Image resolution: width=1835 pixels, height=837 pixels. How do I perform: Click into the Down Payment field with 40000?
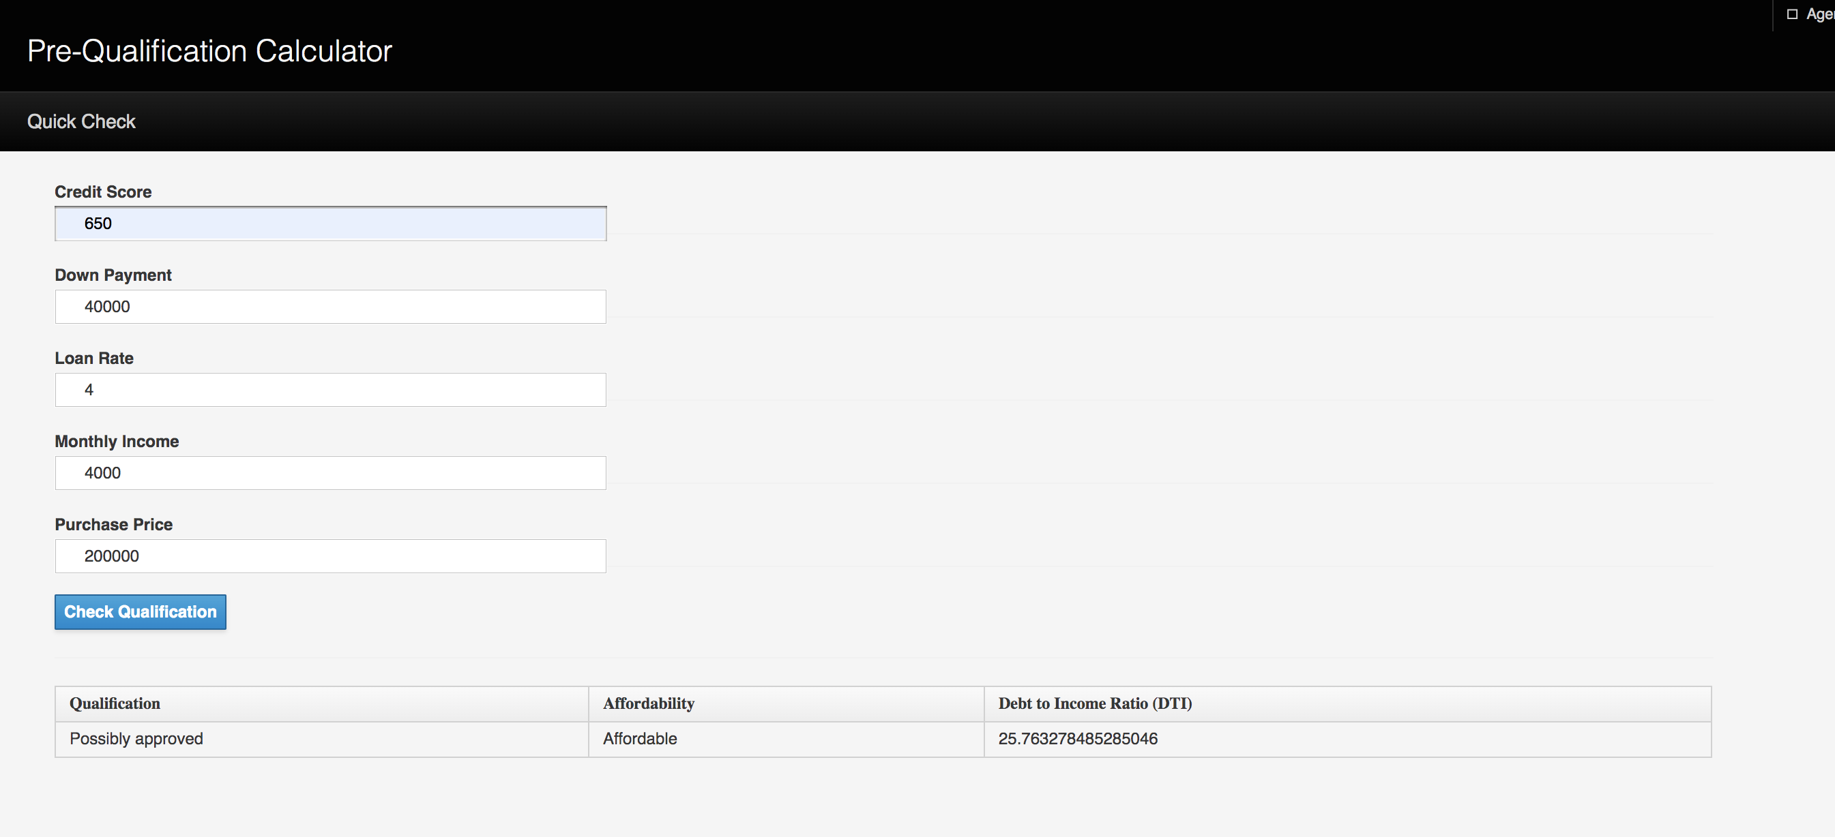[331, 307]
